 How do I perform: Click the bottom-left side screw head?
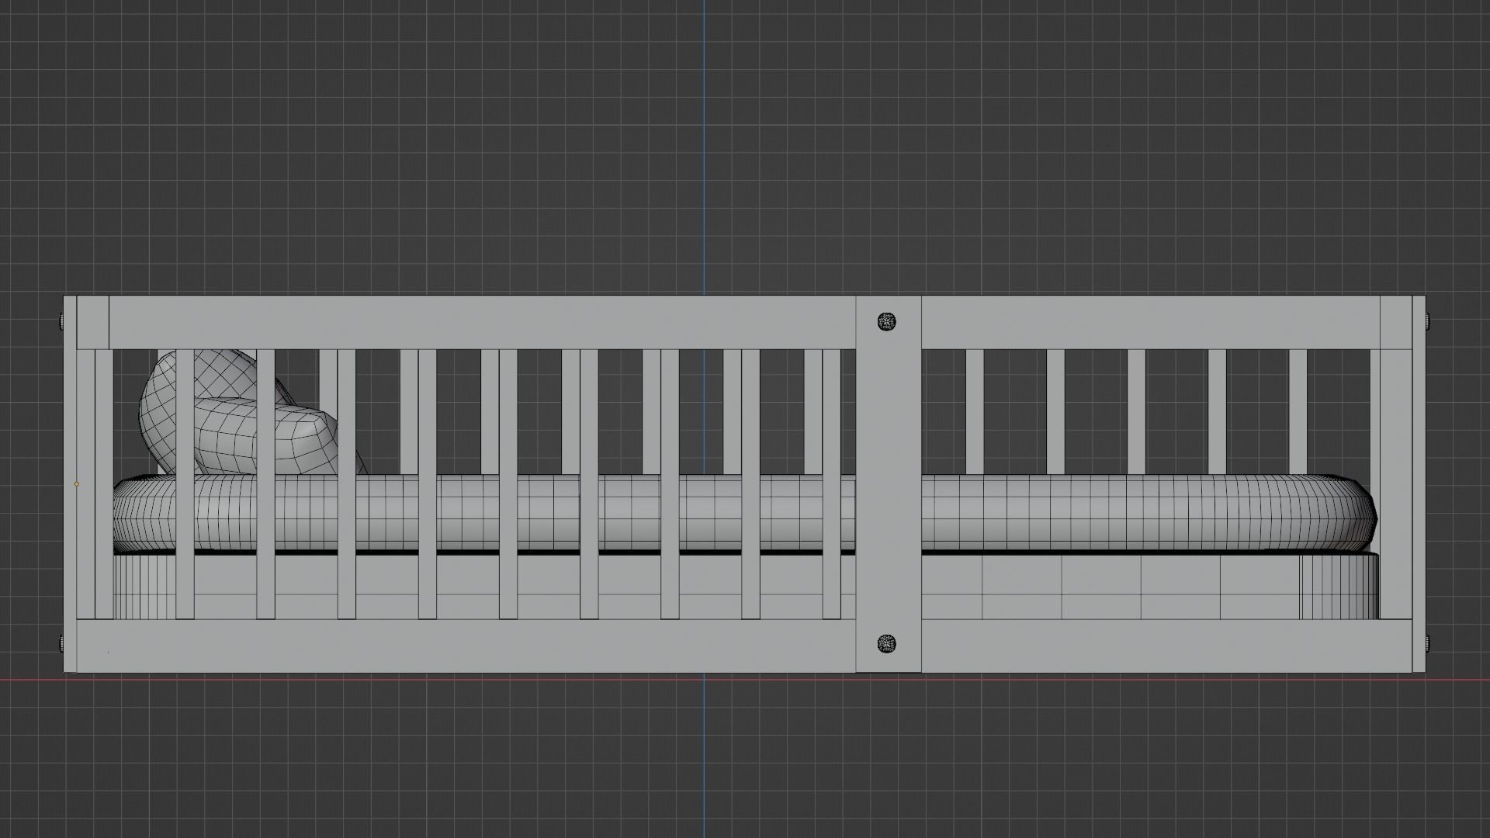(61, 642)
